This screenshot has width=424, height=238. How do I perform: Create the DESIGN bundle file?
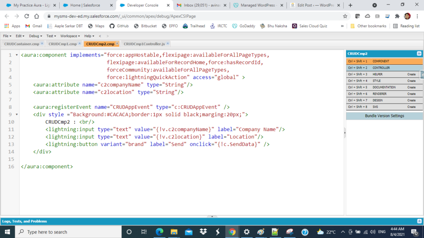[x=411, y=100]
